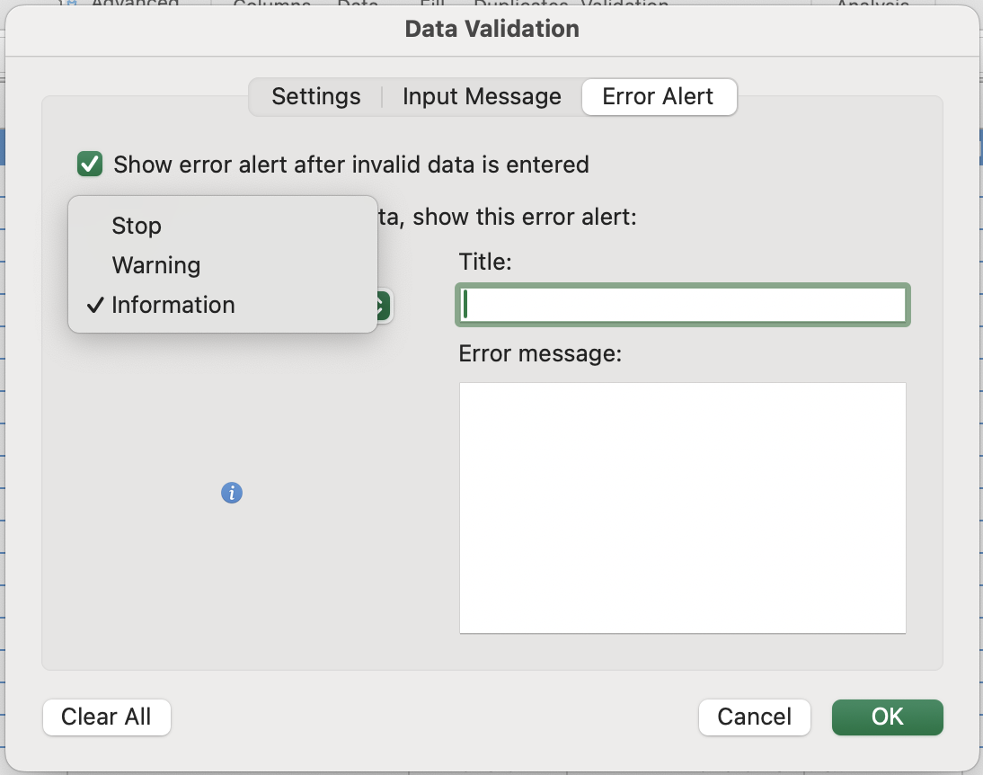Click the Clear All button
Screen dimensions: 983x775
(106, 717)
